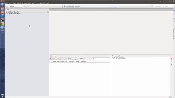Toggle the 0 Messages filter
The height and width of the screenshot is (98, 175).
pyautogui.click(x=73, y=59)
